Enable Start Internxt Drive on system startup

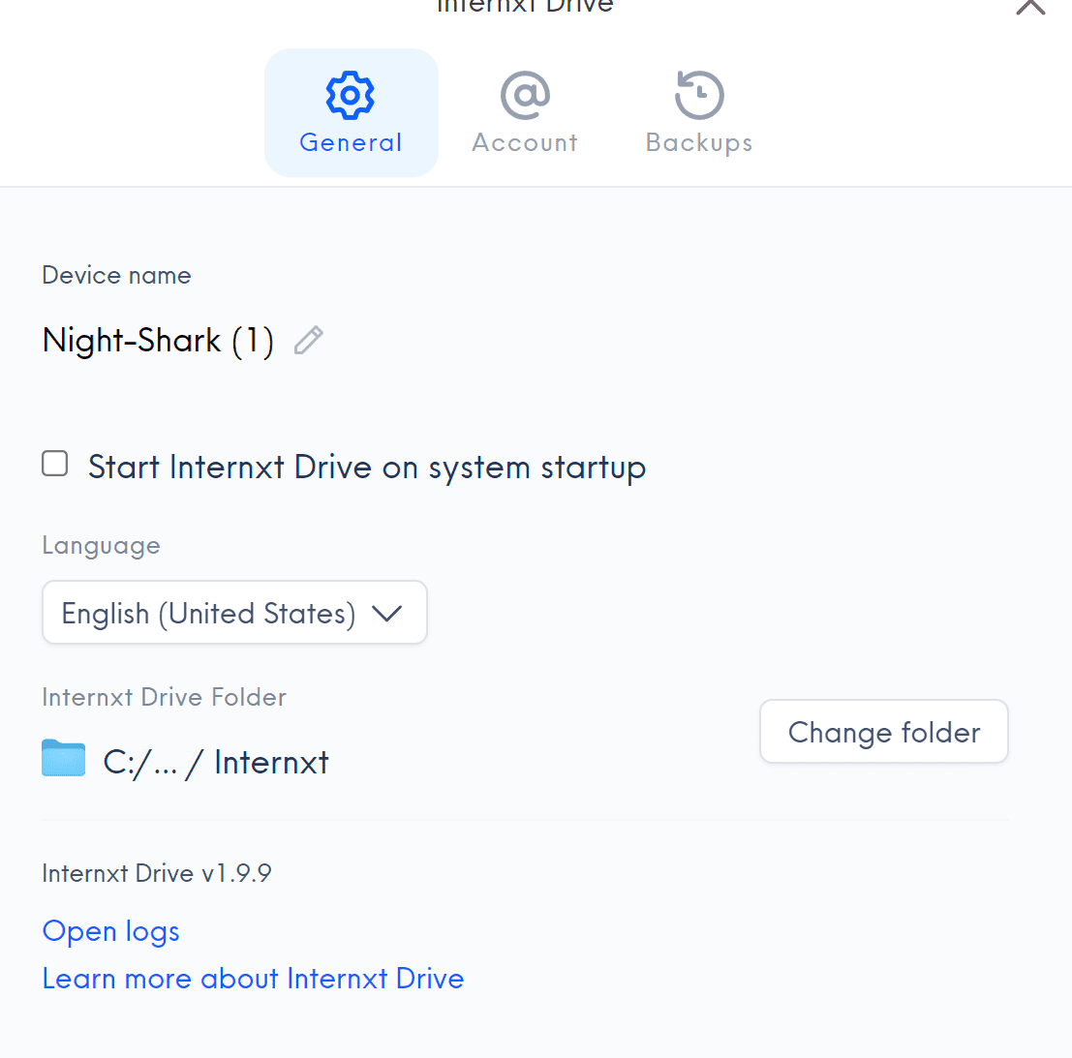(x=54, y=464)
